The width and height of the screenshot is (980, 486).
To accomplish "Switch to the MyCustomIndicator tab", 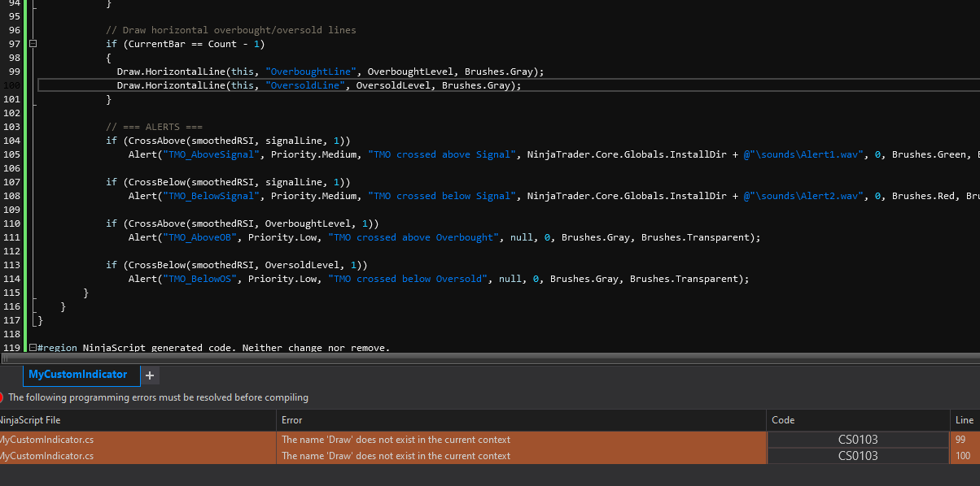I will tap(78, 375).
